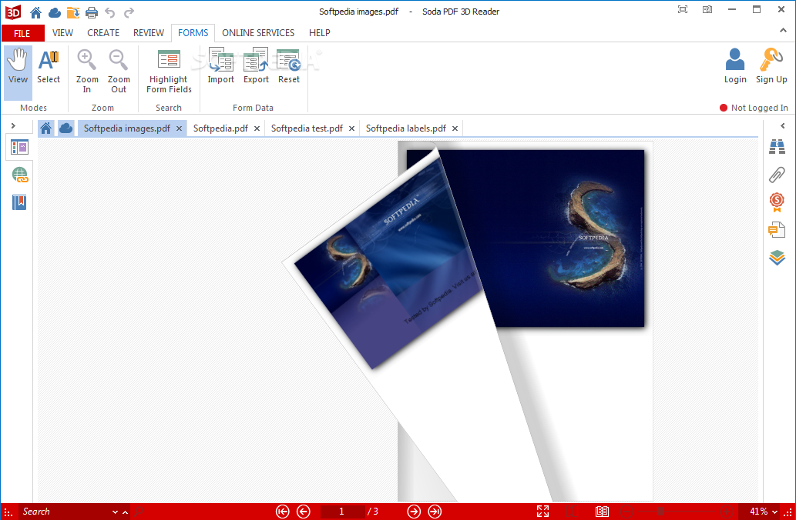This screenshot has height=520, width=796.
Task: Open the page thumbnails side panel
Action: coord(19,148)
